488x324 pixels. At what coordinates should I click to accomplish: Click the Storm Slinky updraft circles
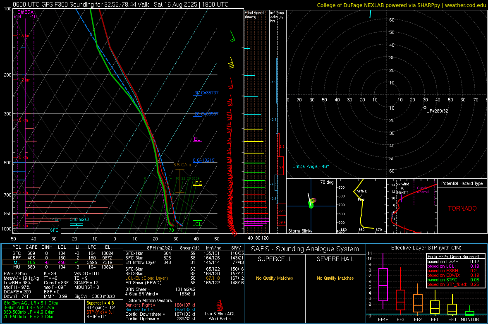(312, 202)
